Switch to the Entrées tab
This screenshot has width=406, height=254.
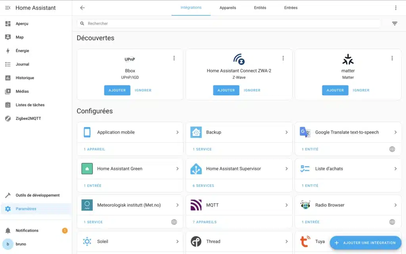291,8
